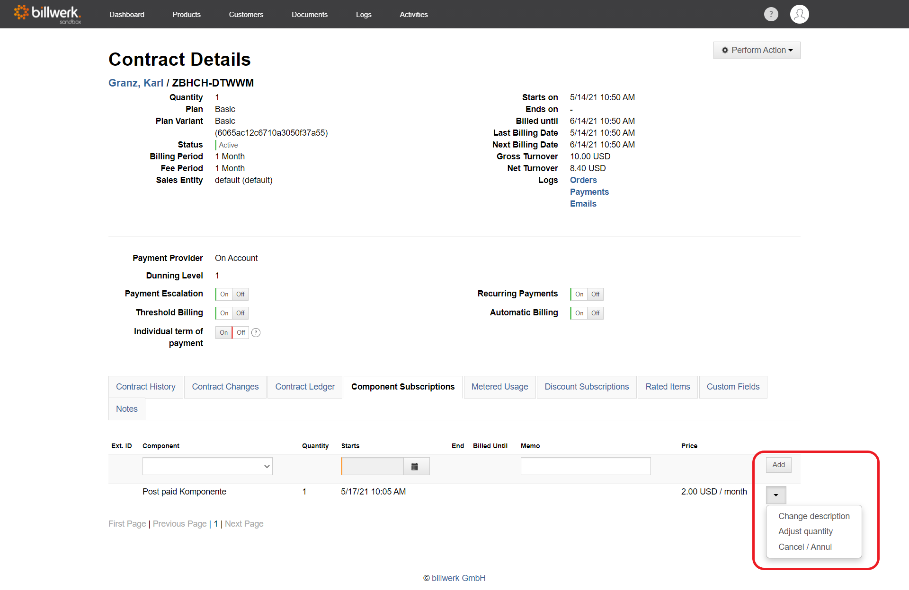The height and width of the screenshot is (590, 909).
Task: Click the plan variant ID 6065ac12c6710a3050f37a55
Action: tap(271, 133)
